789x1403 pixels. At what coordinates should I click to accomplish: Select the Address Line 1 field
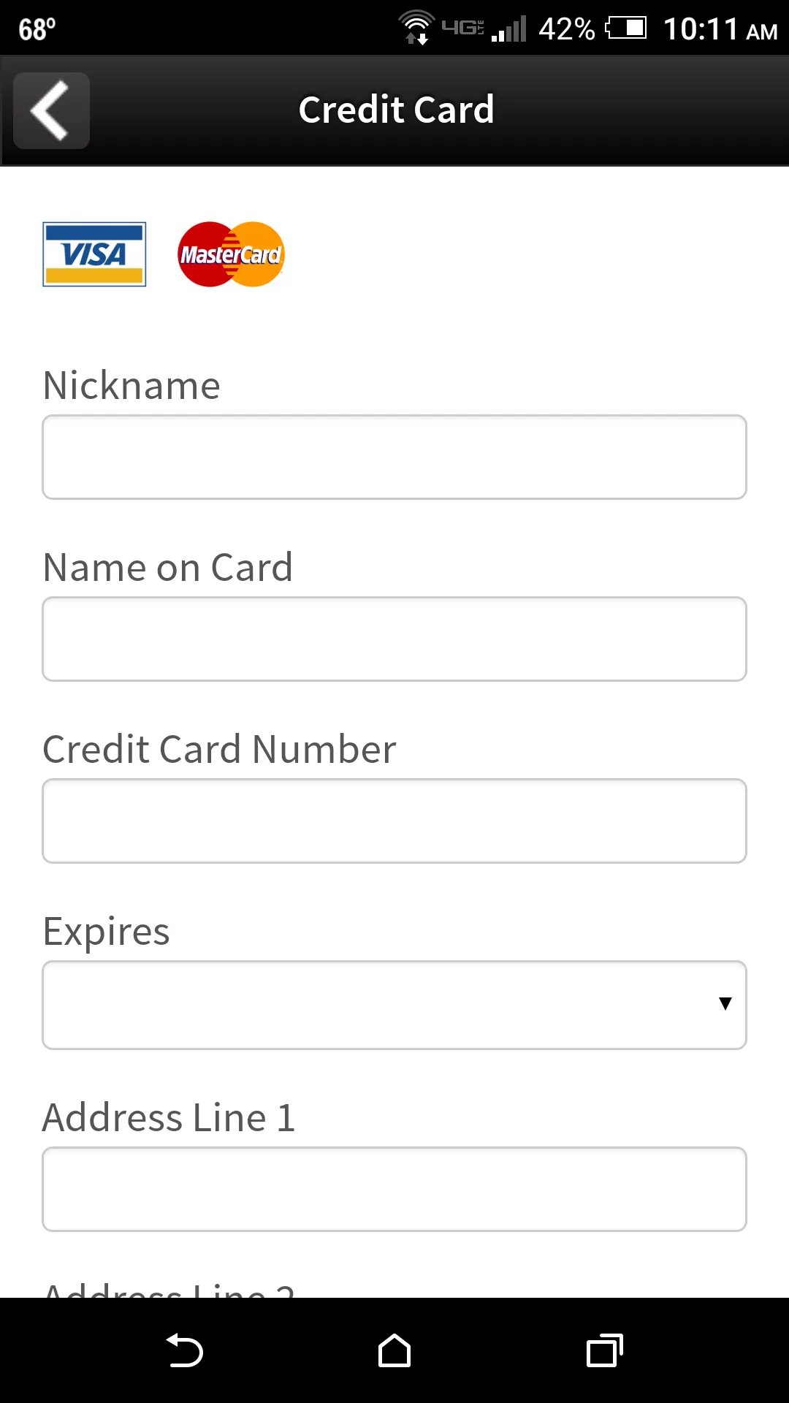tap(394, 1190)
